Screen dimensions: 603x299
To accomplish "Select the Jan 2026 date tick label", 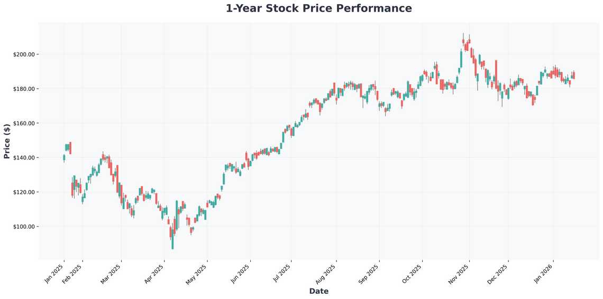I will click(x=544, y=273).
